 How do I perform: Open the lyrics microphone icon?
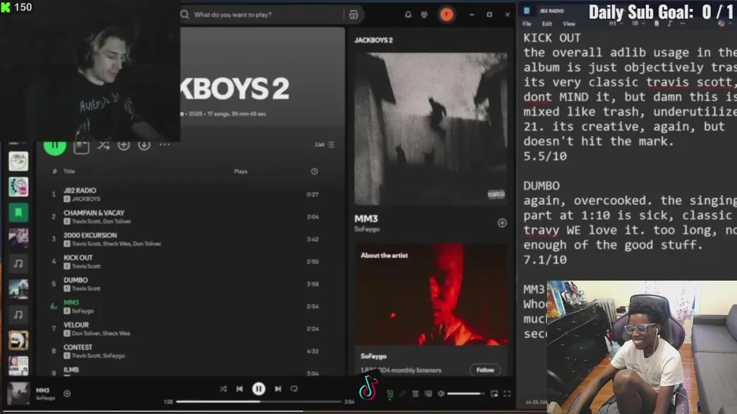click(402, 394)
